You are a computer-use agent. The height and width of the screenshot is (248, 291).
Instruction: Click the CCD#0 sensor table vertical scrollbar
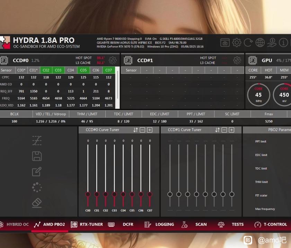pyautogui.click(x=117, y=88)
